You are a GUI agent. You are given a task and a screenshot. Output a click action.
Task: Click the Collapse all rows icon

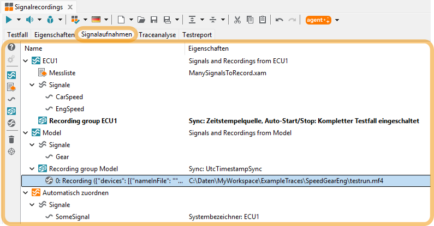pyautogui.click(x=213, y=20)
